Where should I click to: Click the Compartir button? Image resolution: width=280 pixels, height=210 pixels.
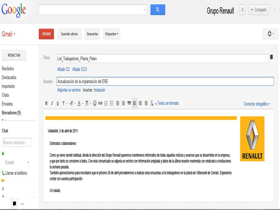point(259,10)
